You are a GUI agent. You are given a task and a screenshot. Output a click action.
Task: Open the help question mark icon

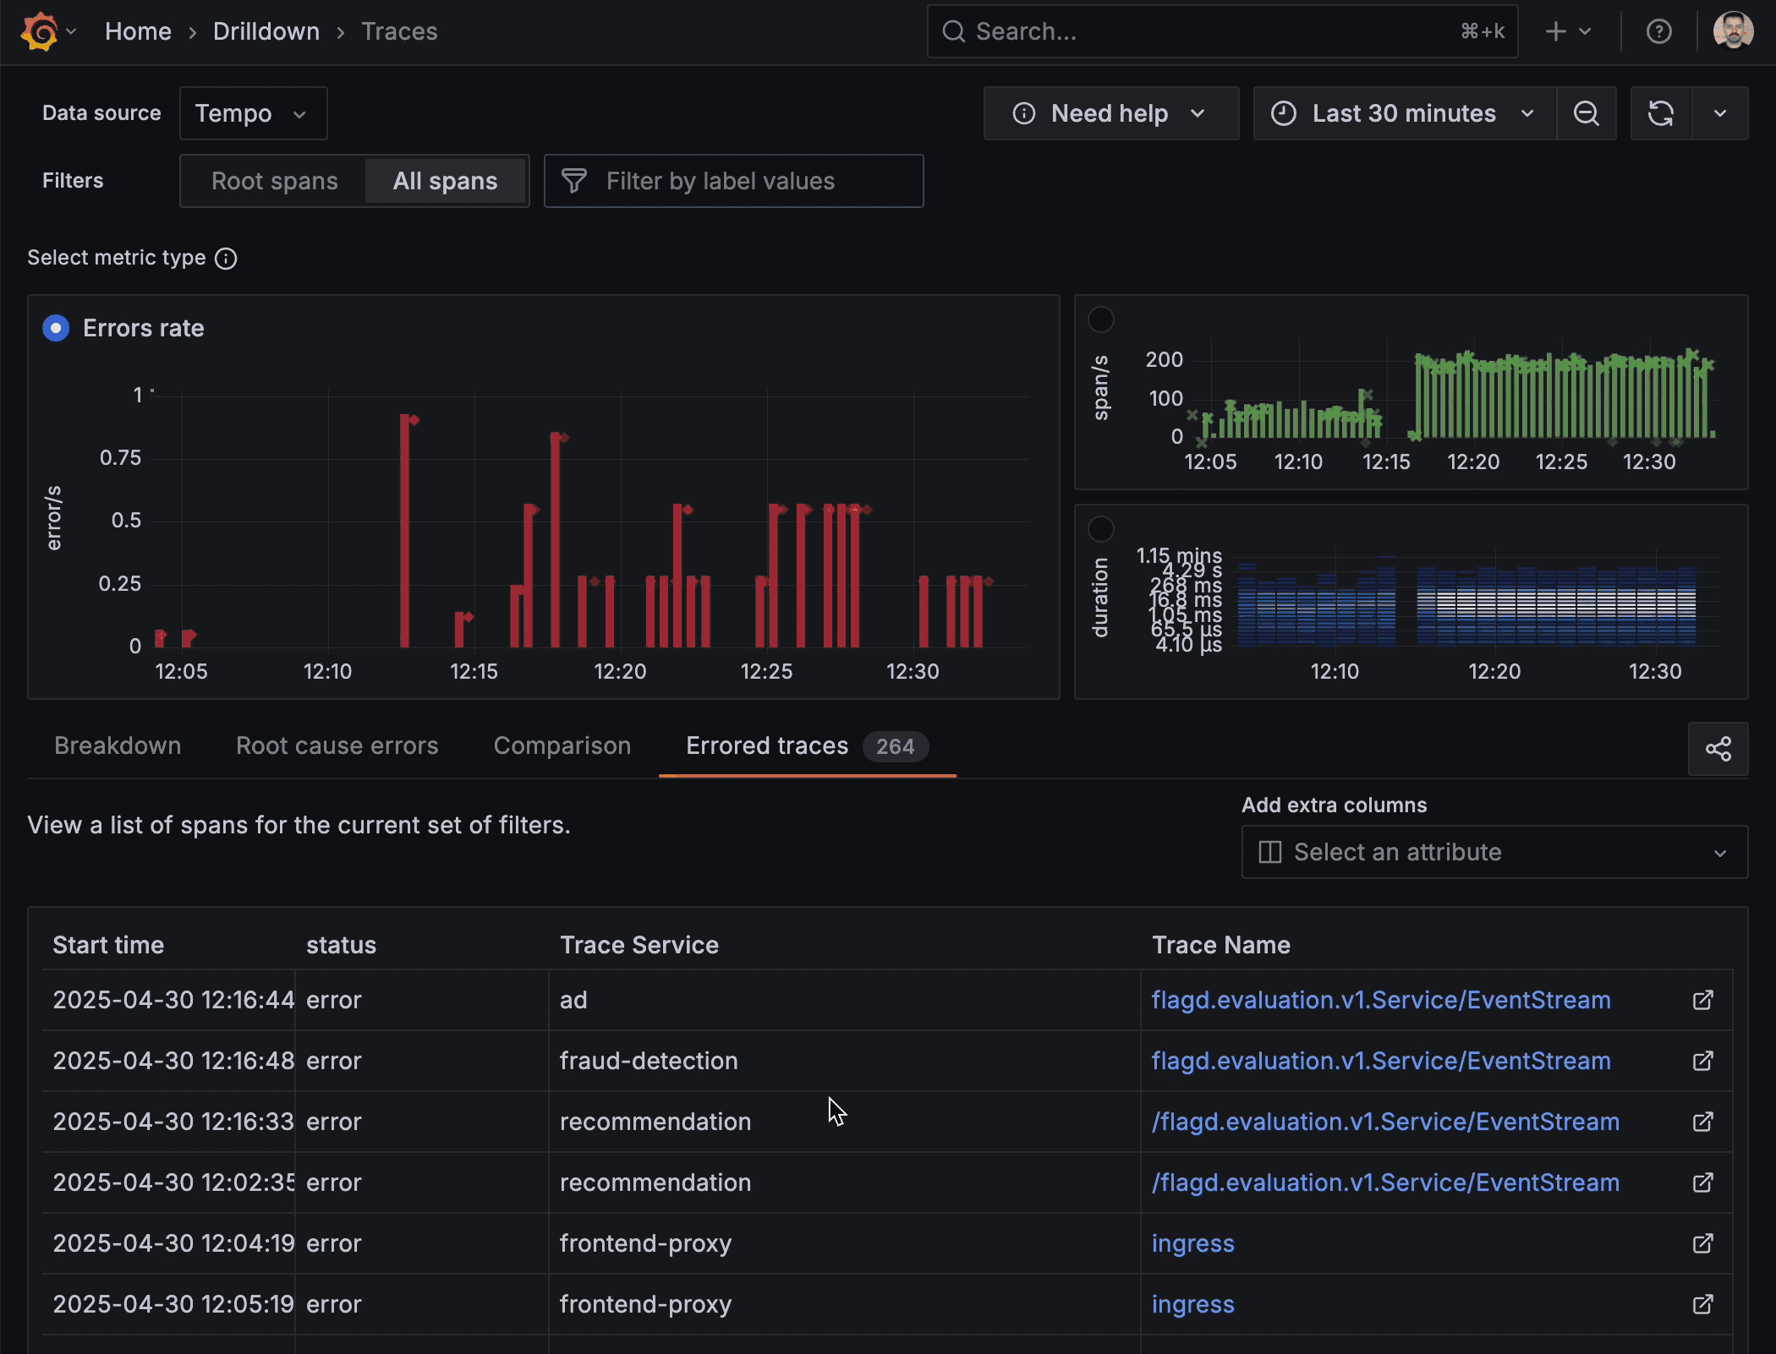[1658, 32]
